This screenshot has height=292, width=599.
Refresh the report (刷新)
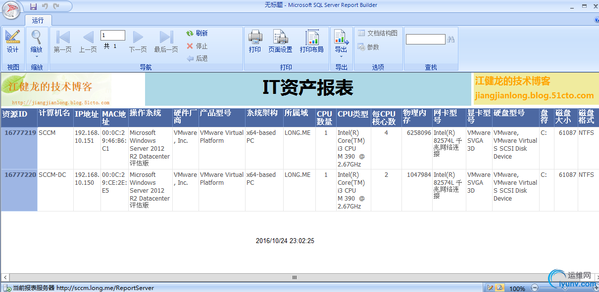click(x=197, y=33)
